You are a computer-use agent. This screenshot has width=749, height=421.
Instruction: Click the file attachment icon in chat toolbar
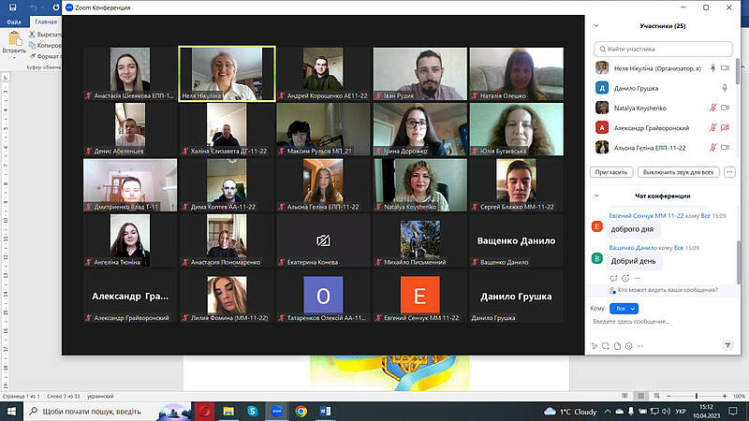coord(617,346)
